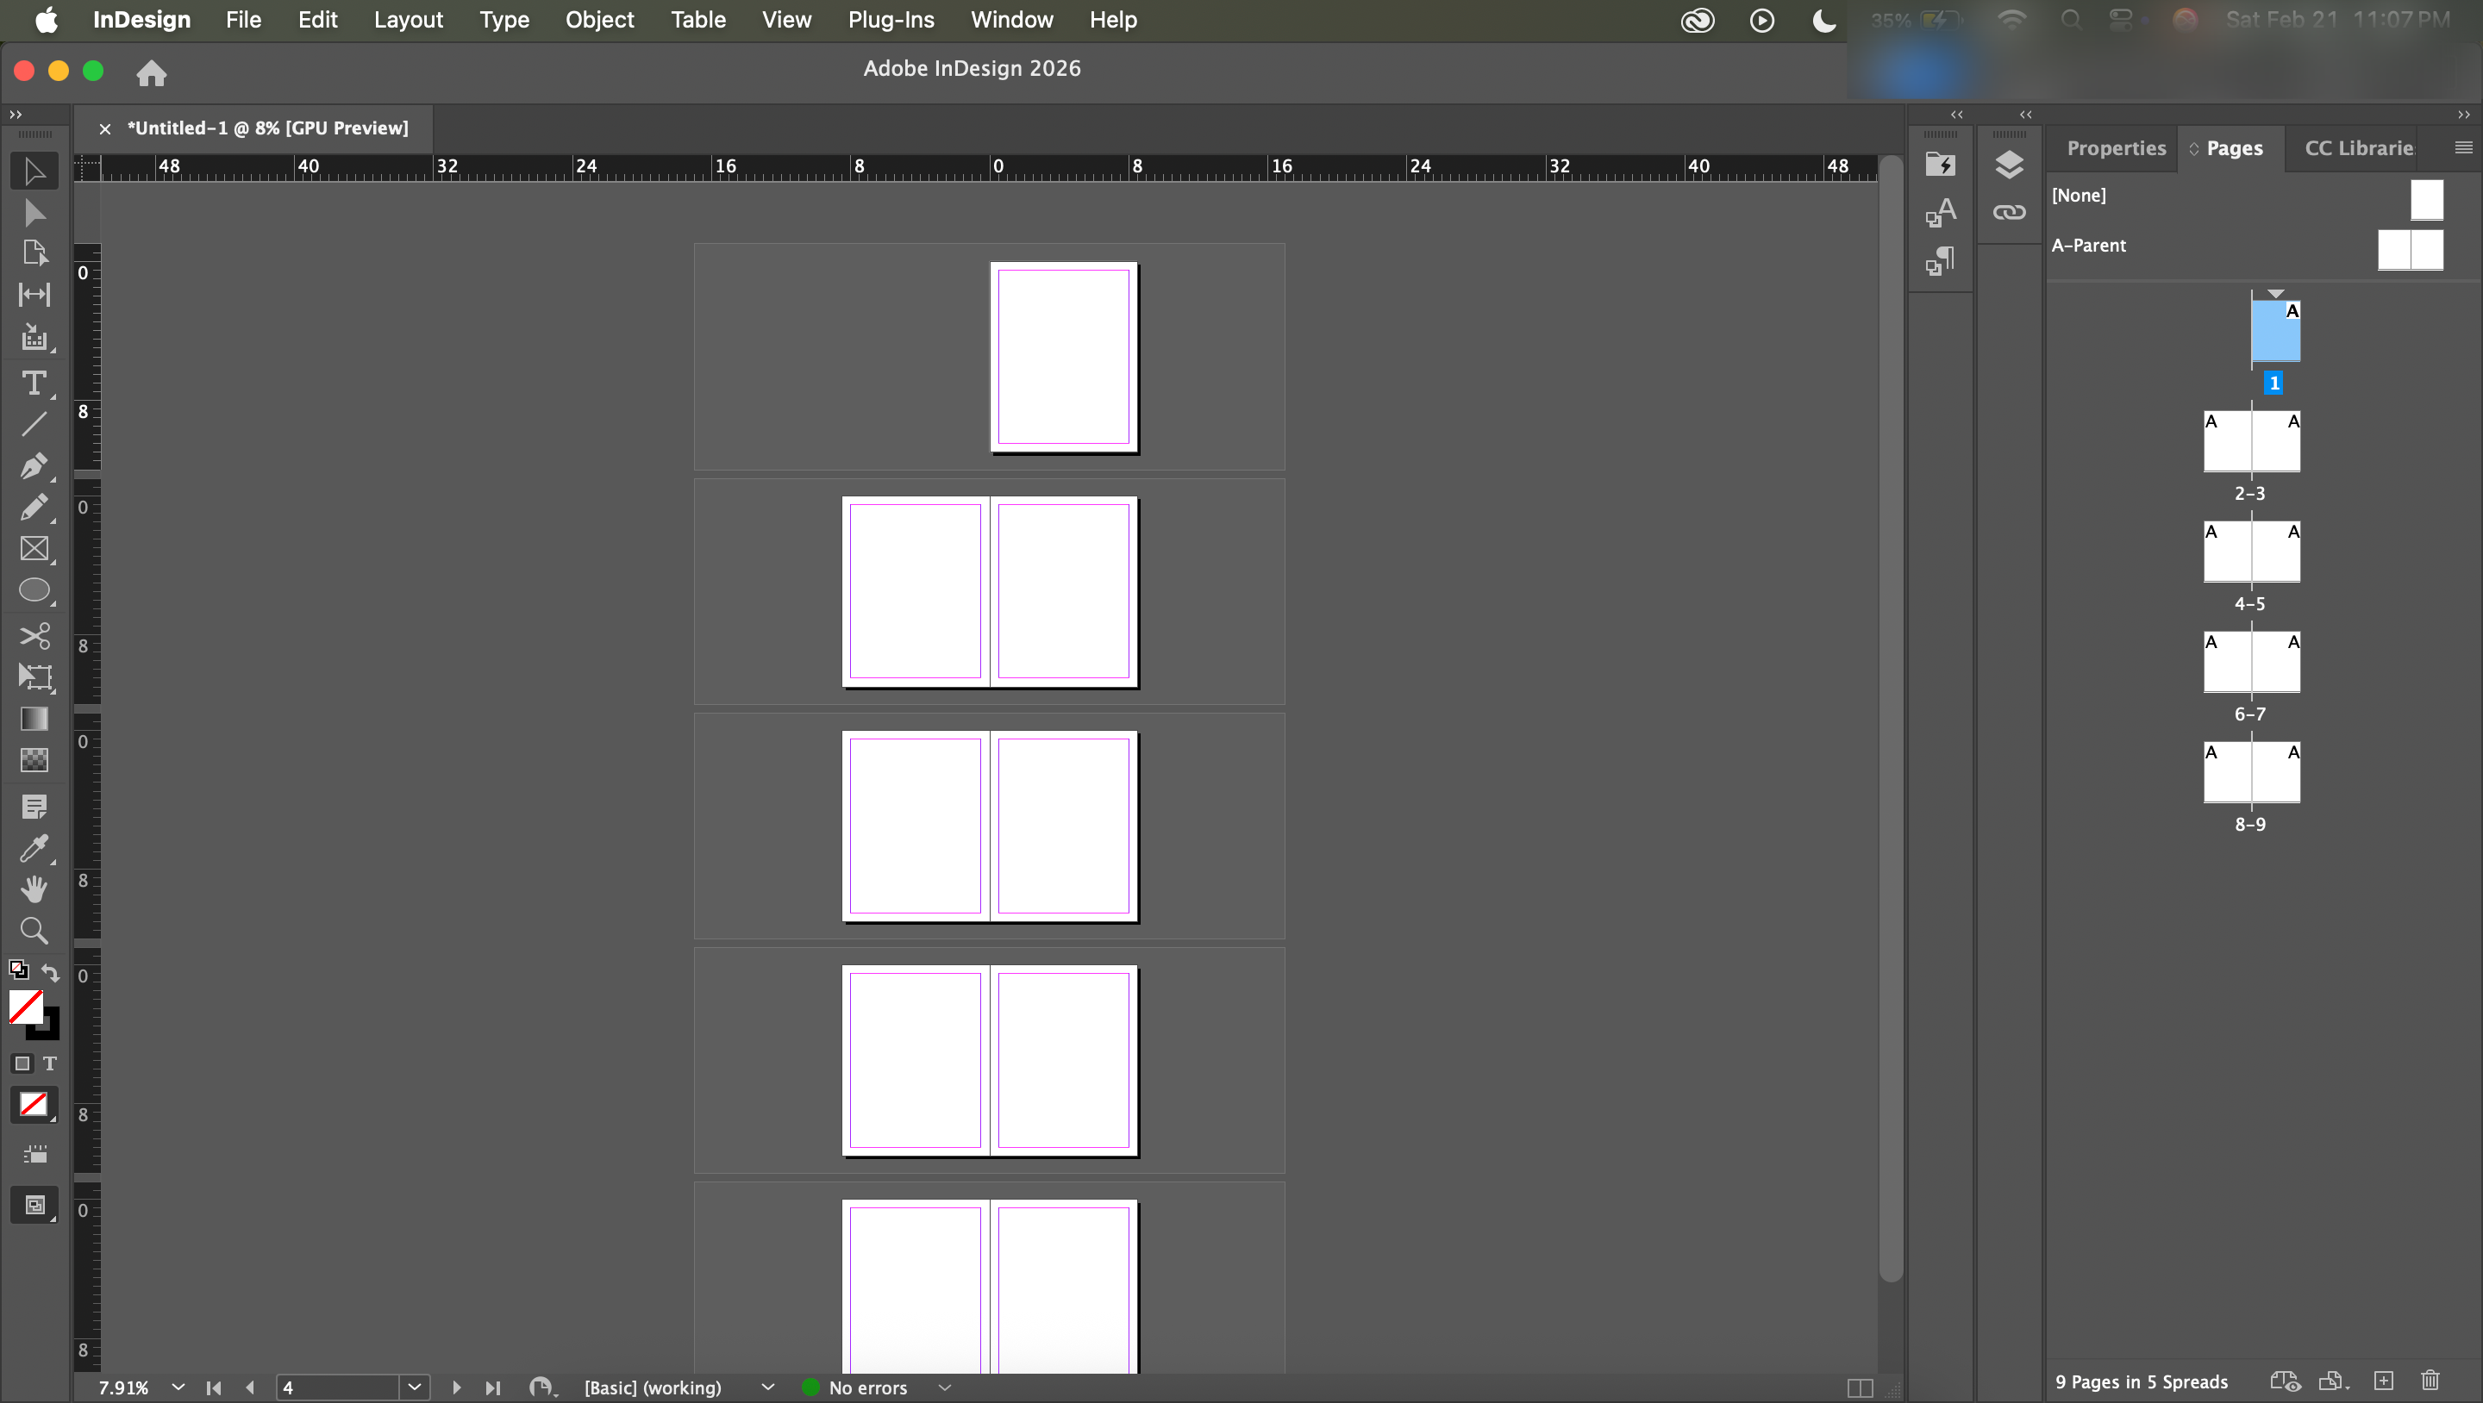Expand the preflight profile dropdown
The image size is (2483, 1403).
(x=767, y=1387)
